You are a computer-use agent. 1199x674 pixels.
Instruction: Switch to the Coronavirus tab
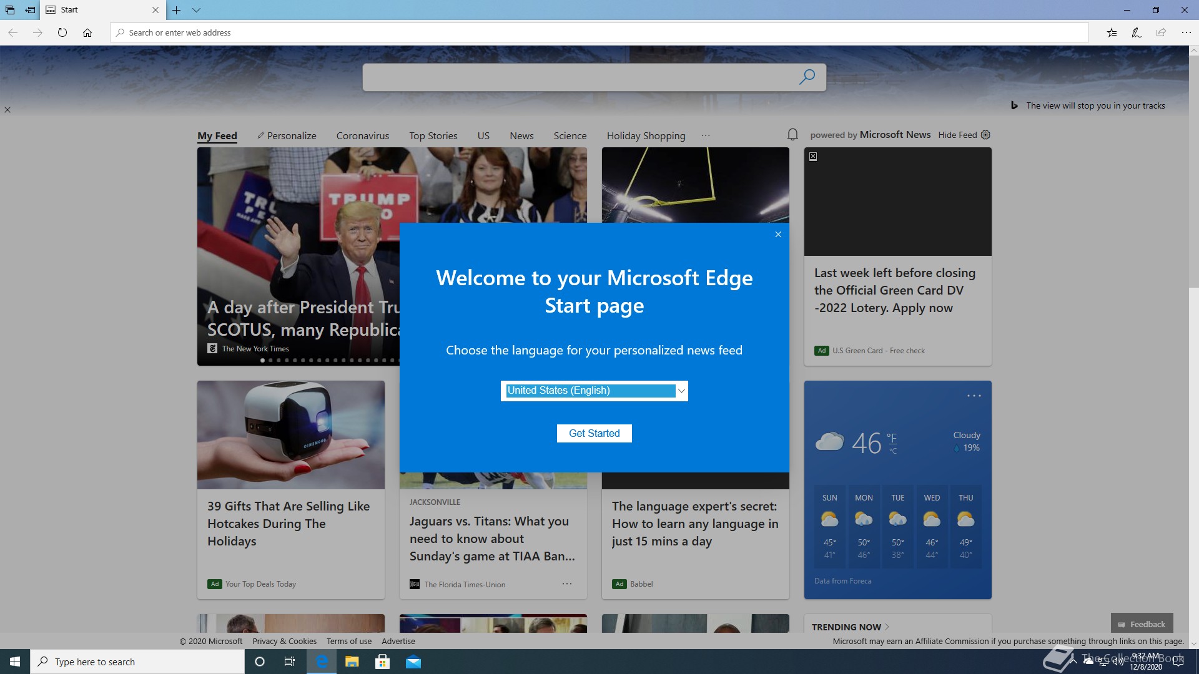[x=363, y=135]
